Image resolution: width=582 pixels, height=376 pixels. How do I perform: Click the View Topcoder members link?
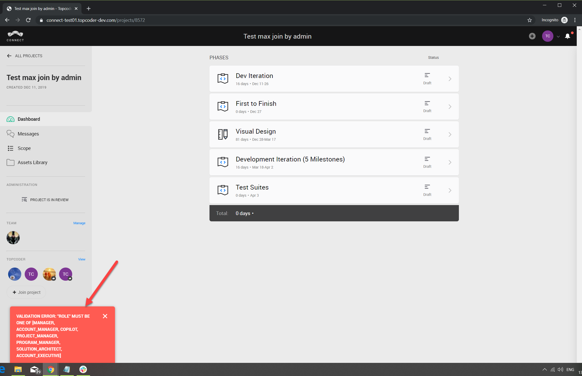click(82, 259)
